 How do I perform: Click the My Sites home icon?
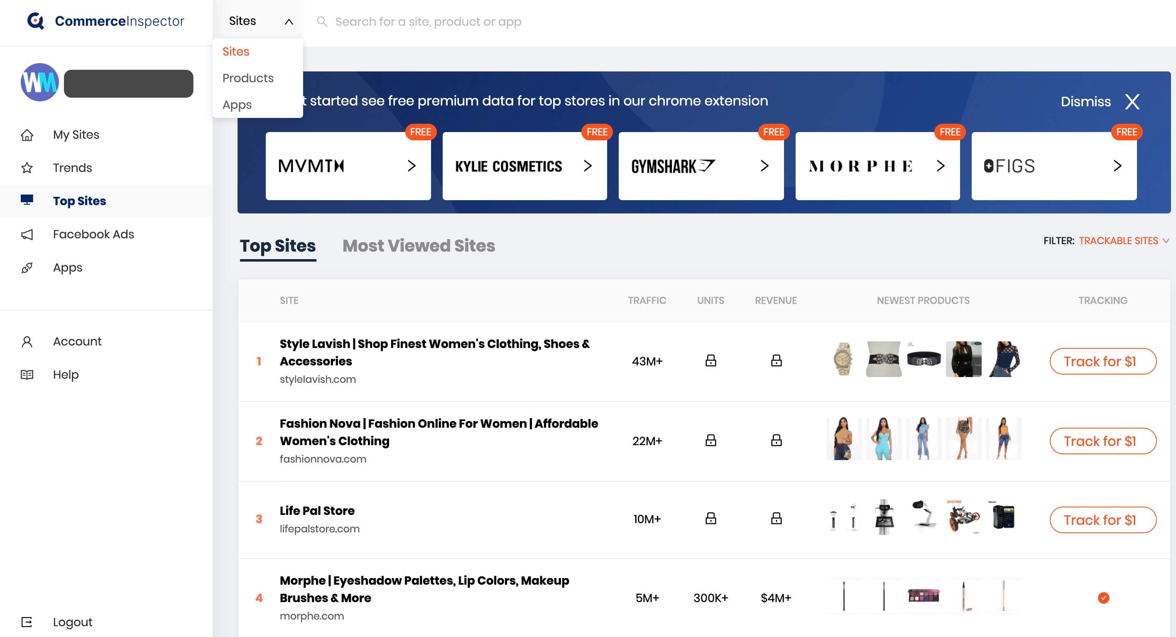click(x=27, y=135)
